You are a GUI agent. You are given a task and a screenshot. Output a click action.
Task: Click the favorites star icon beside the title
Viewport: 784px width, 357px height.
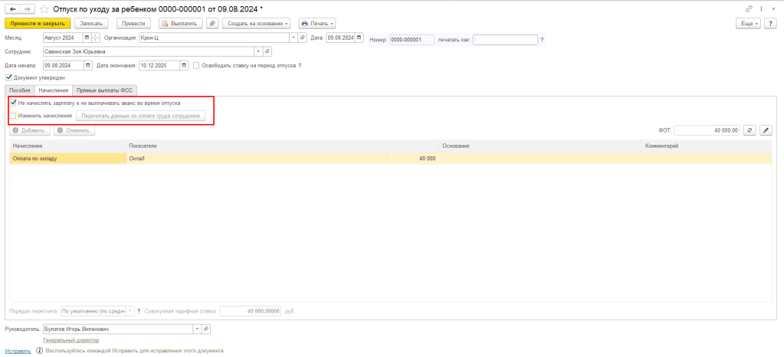point(44,8)
